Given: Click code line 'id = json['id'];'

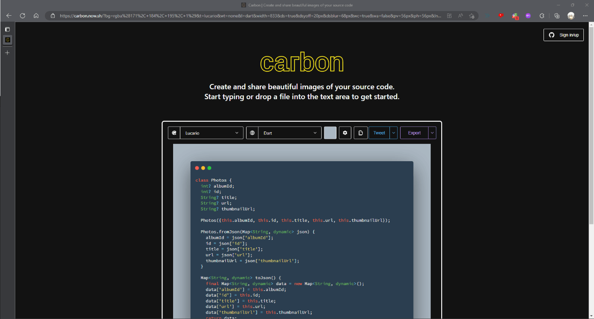Looking at the screenshot, I should coord(227,243).
